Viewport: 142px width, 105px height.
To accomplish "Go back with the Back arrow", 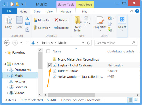I will (7, 43).
